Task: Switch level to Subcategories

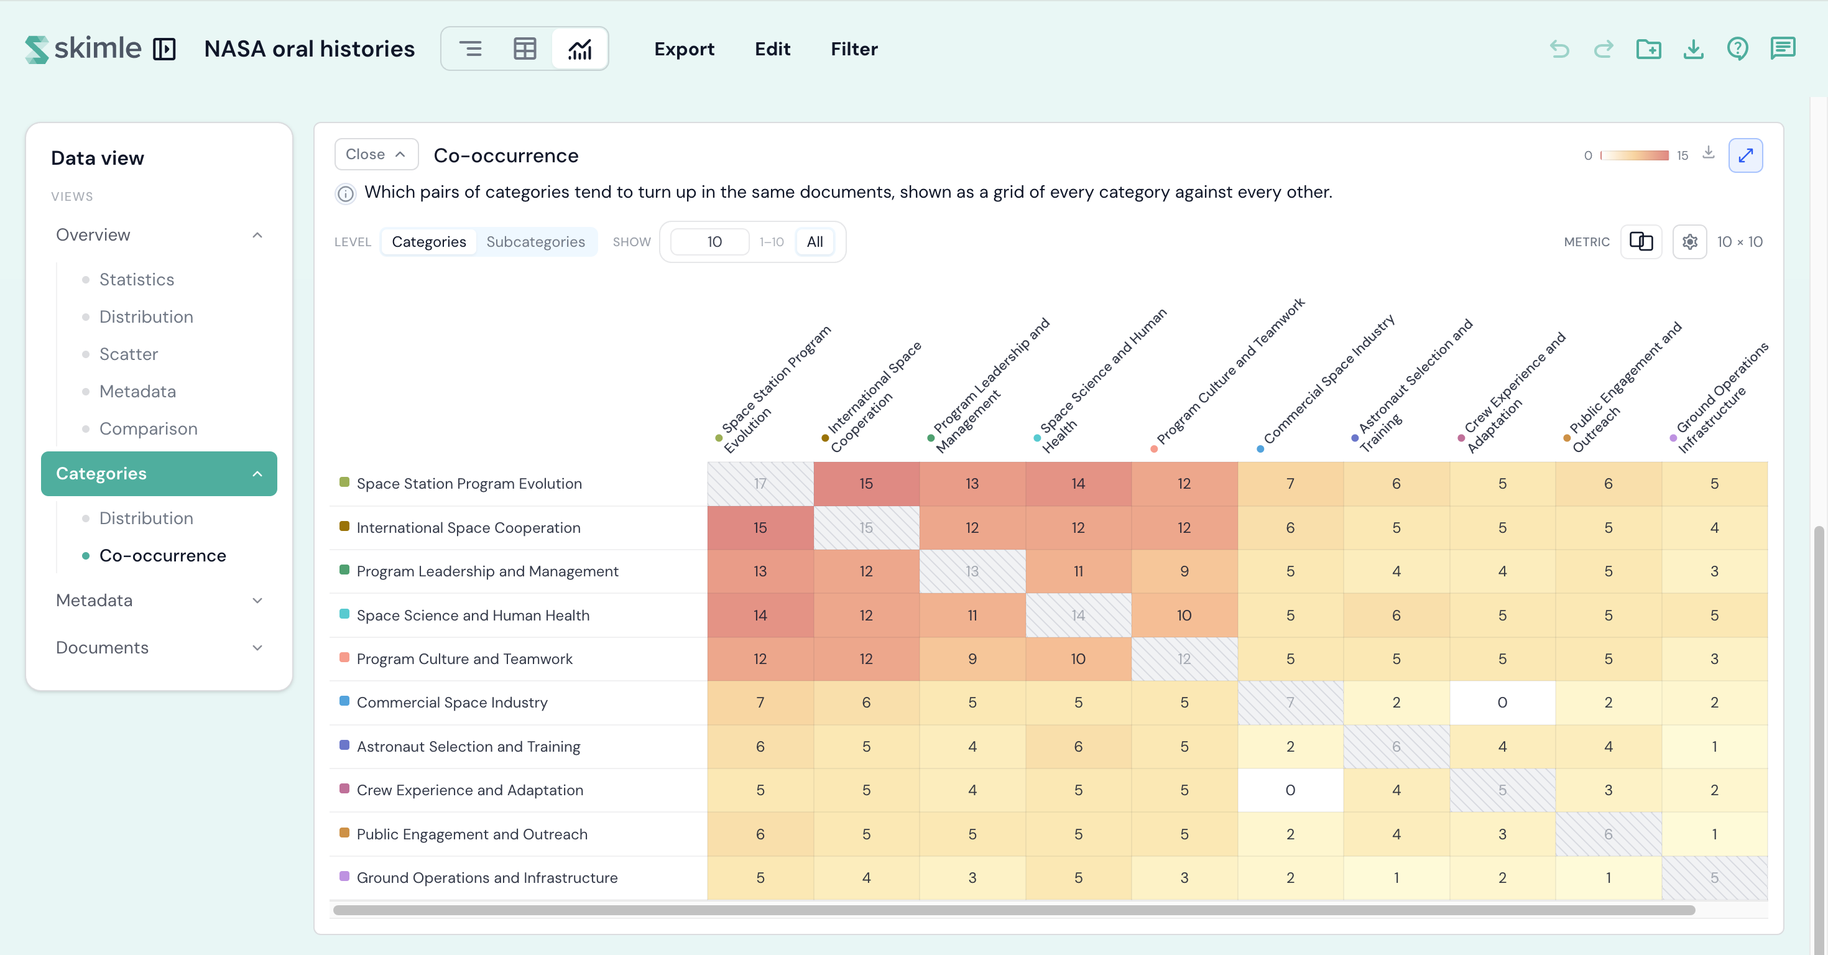Action: point(536,242)
